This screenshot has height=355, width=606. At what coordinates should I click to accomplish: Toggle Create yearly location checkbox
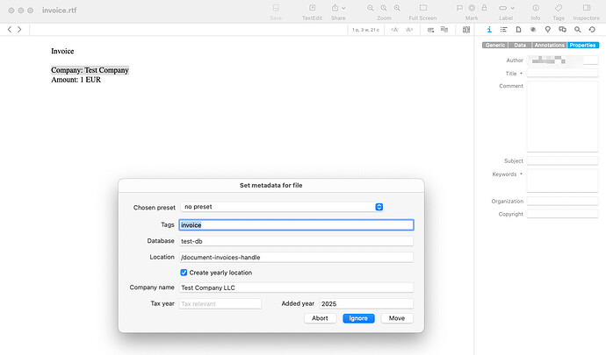(x=184, y=273)
